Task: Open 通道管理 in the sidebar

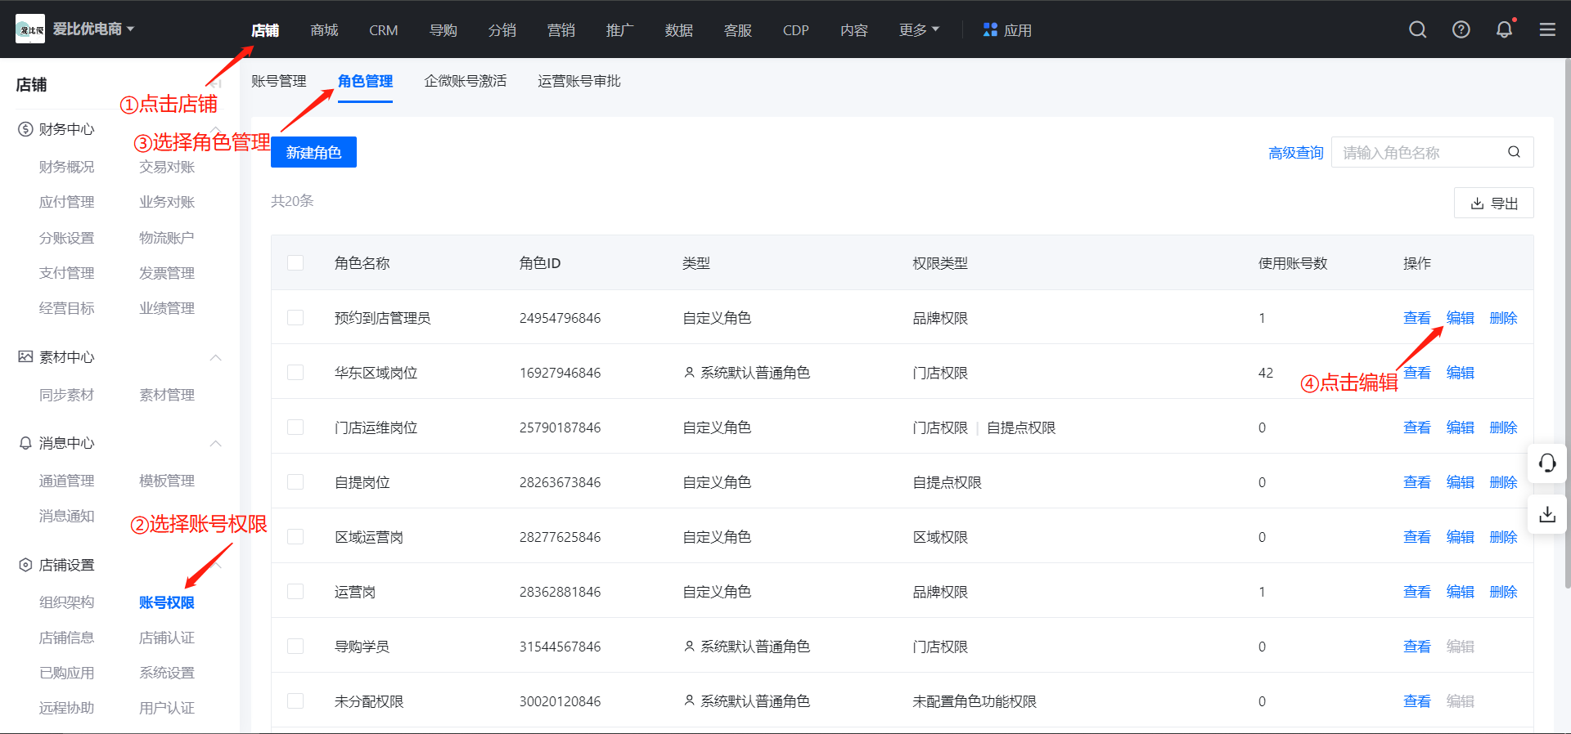Action: click(66, 481)
